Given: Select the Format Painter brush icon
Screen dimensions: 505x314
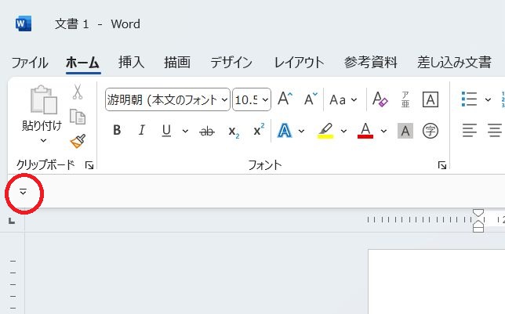Looking at the screenshot, I should click(78, 141).
